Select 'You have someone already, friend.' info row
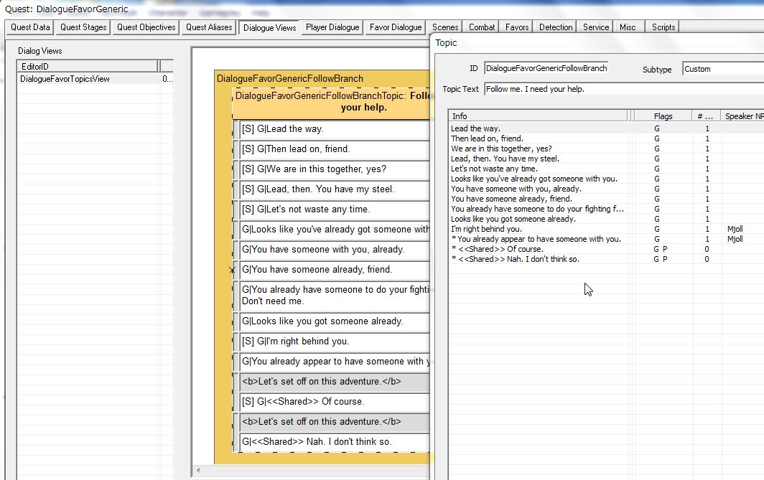 606,199
